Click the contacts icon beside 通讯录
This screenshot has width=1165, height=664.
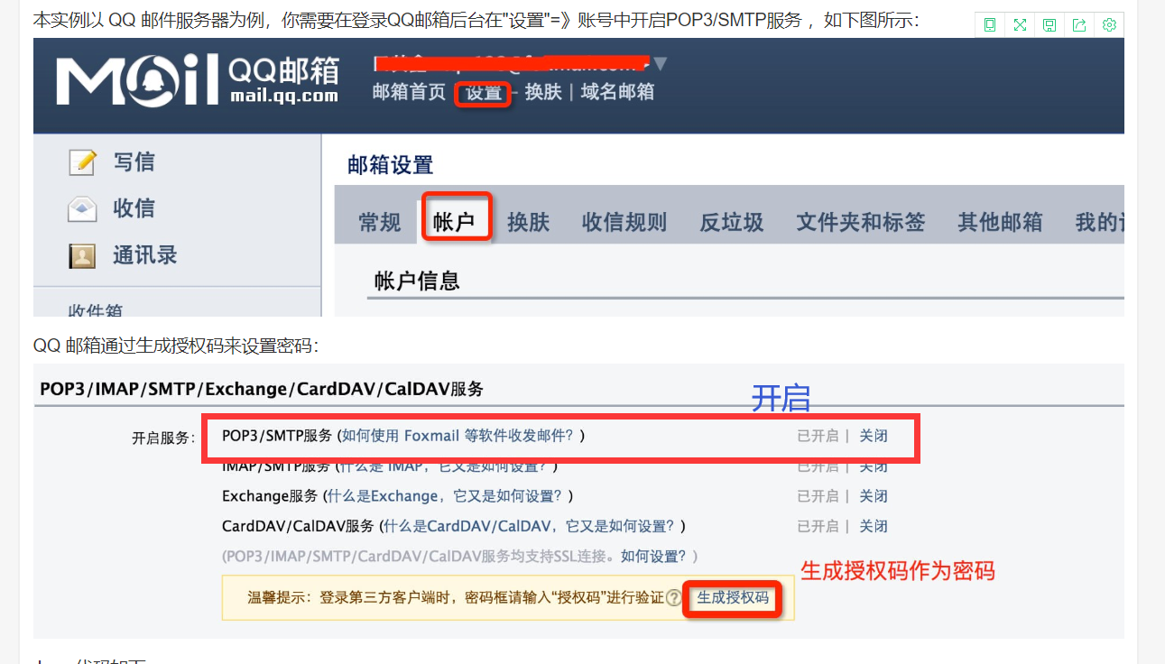(83, 256)
